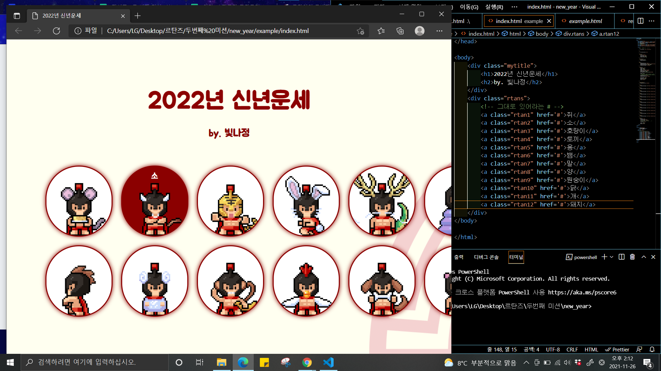This screenshot has width=661, height=371.
Task: Open the 디버그 콘솔 panel tab
Action: (486, 257)
